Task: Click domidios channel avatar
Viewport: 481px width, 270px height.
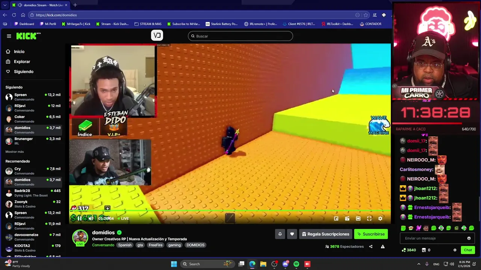Action: (x=80, y=238)
